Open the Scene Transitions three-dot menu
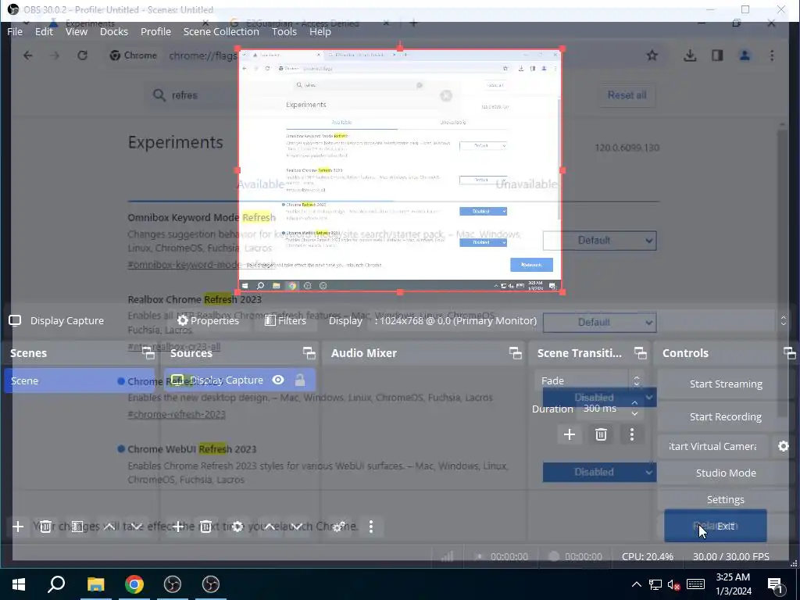The height and width of the screenshot is (600, 800). [x=631, y=434]
